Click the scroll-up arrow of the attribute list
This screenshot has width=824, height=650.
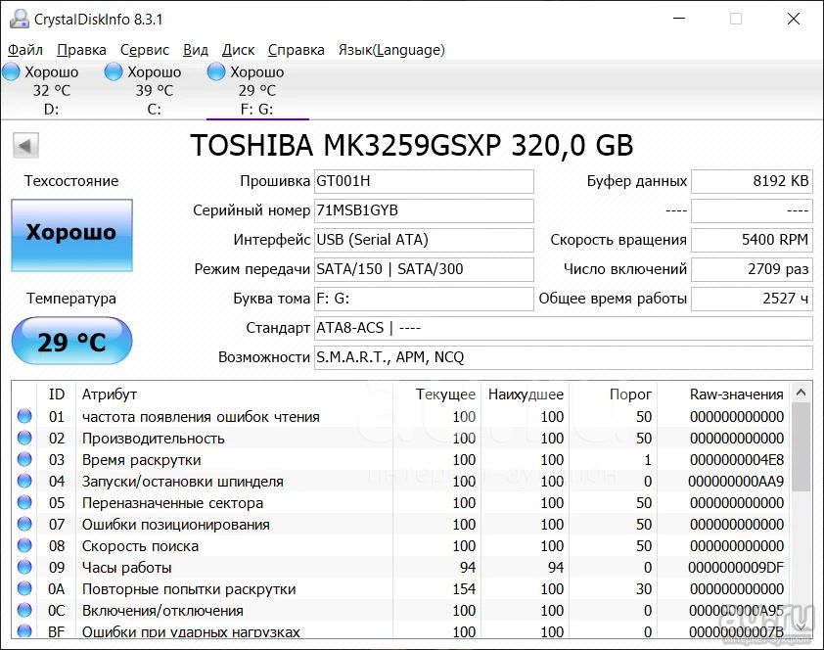[801, 393]
